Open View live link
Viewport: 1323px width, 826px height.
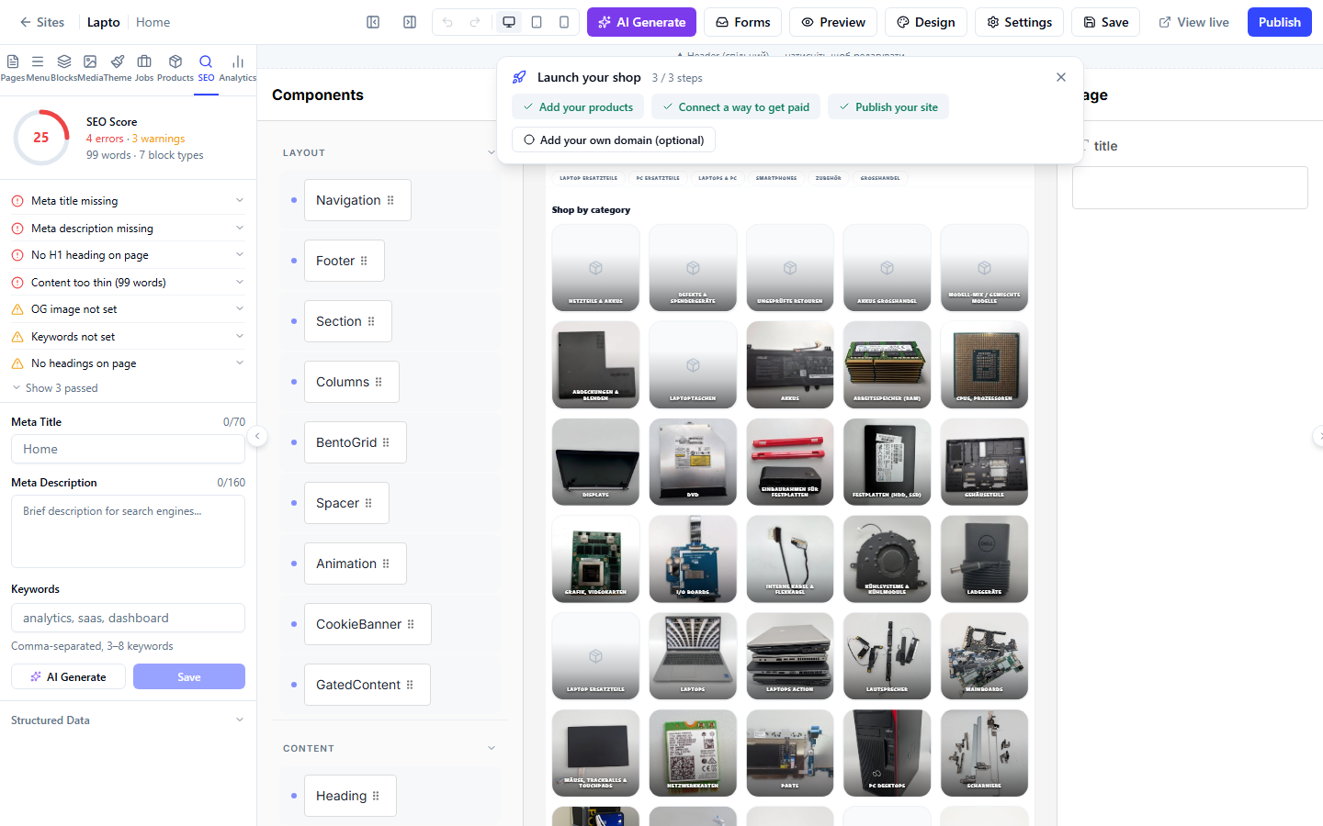pos(1193,22)
